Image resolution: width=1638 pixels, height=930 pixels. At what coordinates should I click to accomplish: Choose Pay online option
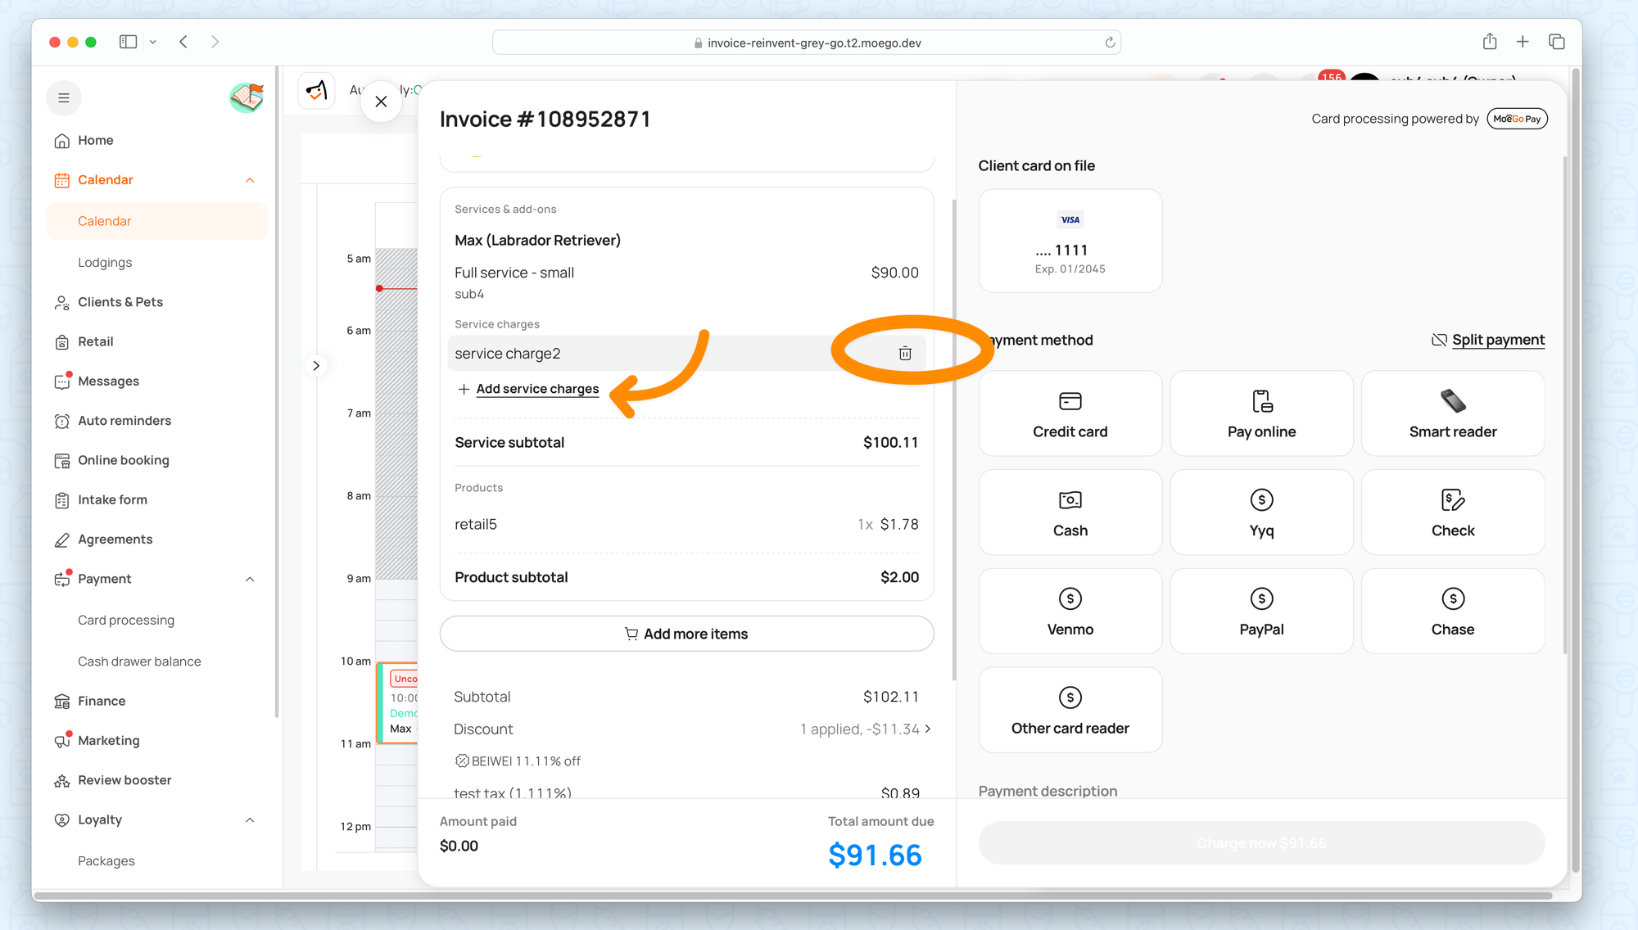(1261, 413)
